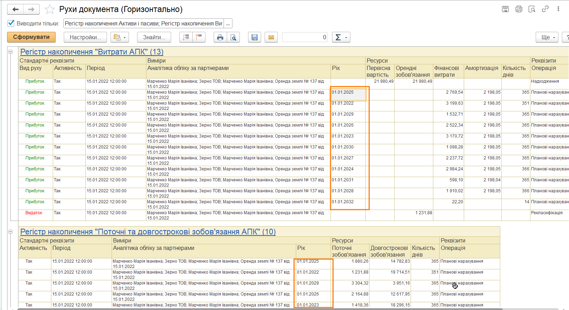Save report with blue floppy disk icon
569x310 pixels.
(x=254, y=37)
